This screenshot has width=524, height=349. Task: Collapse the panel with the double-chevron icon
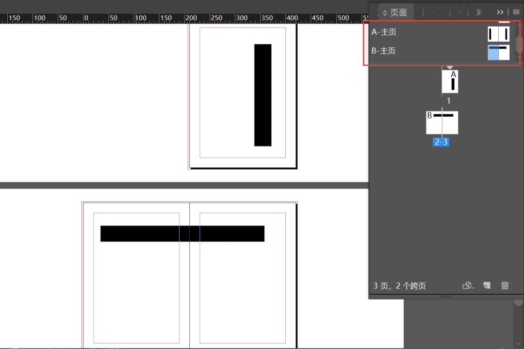[500, 12]
